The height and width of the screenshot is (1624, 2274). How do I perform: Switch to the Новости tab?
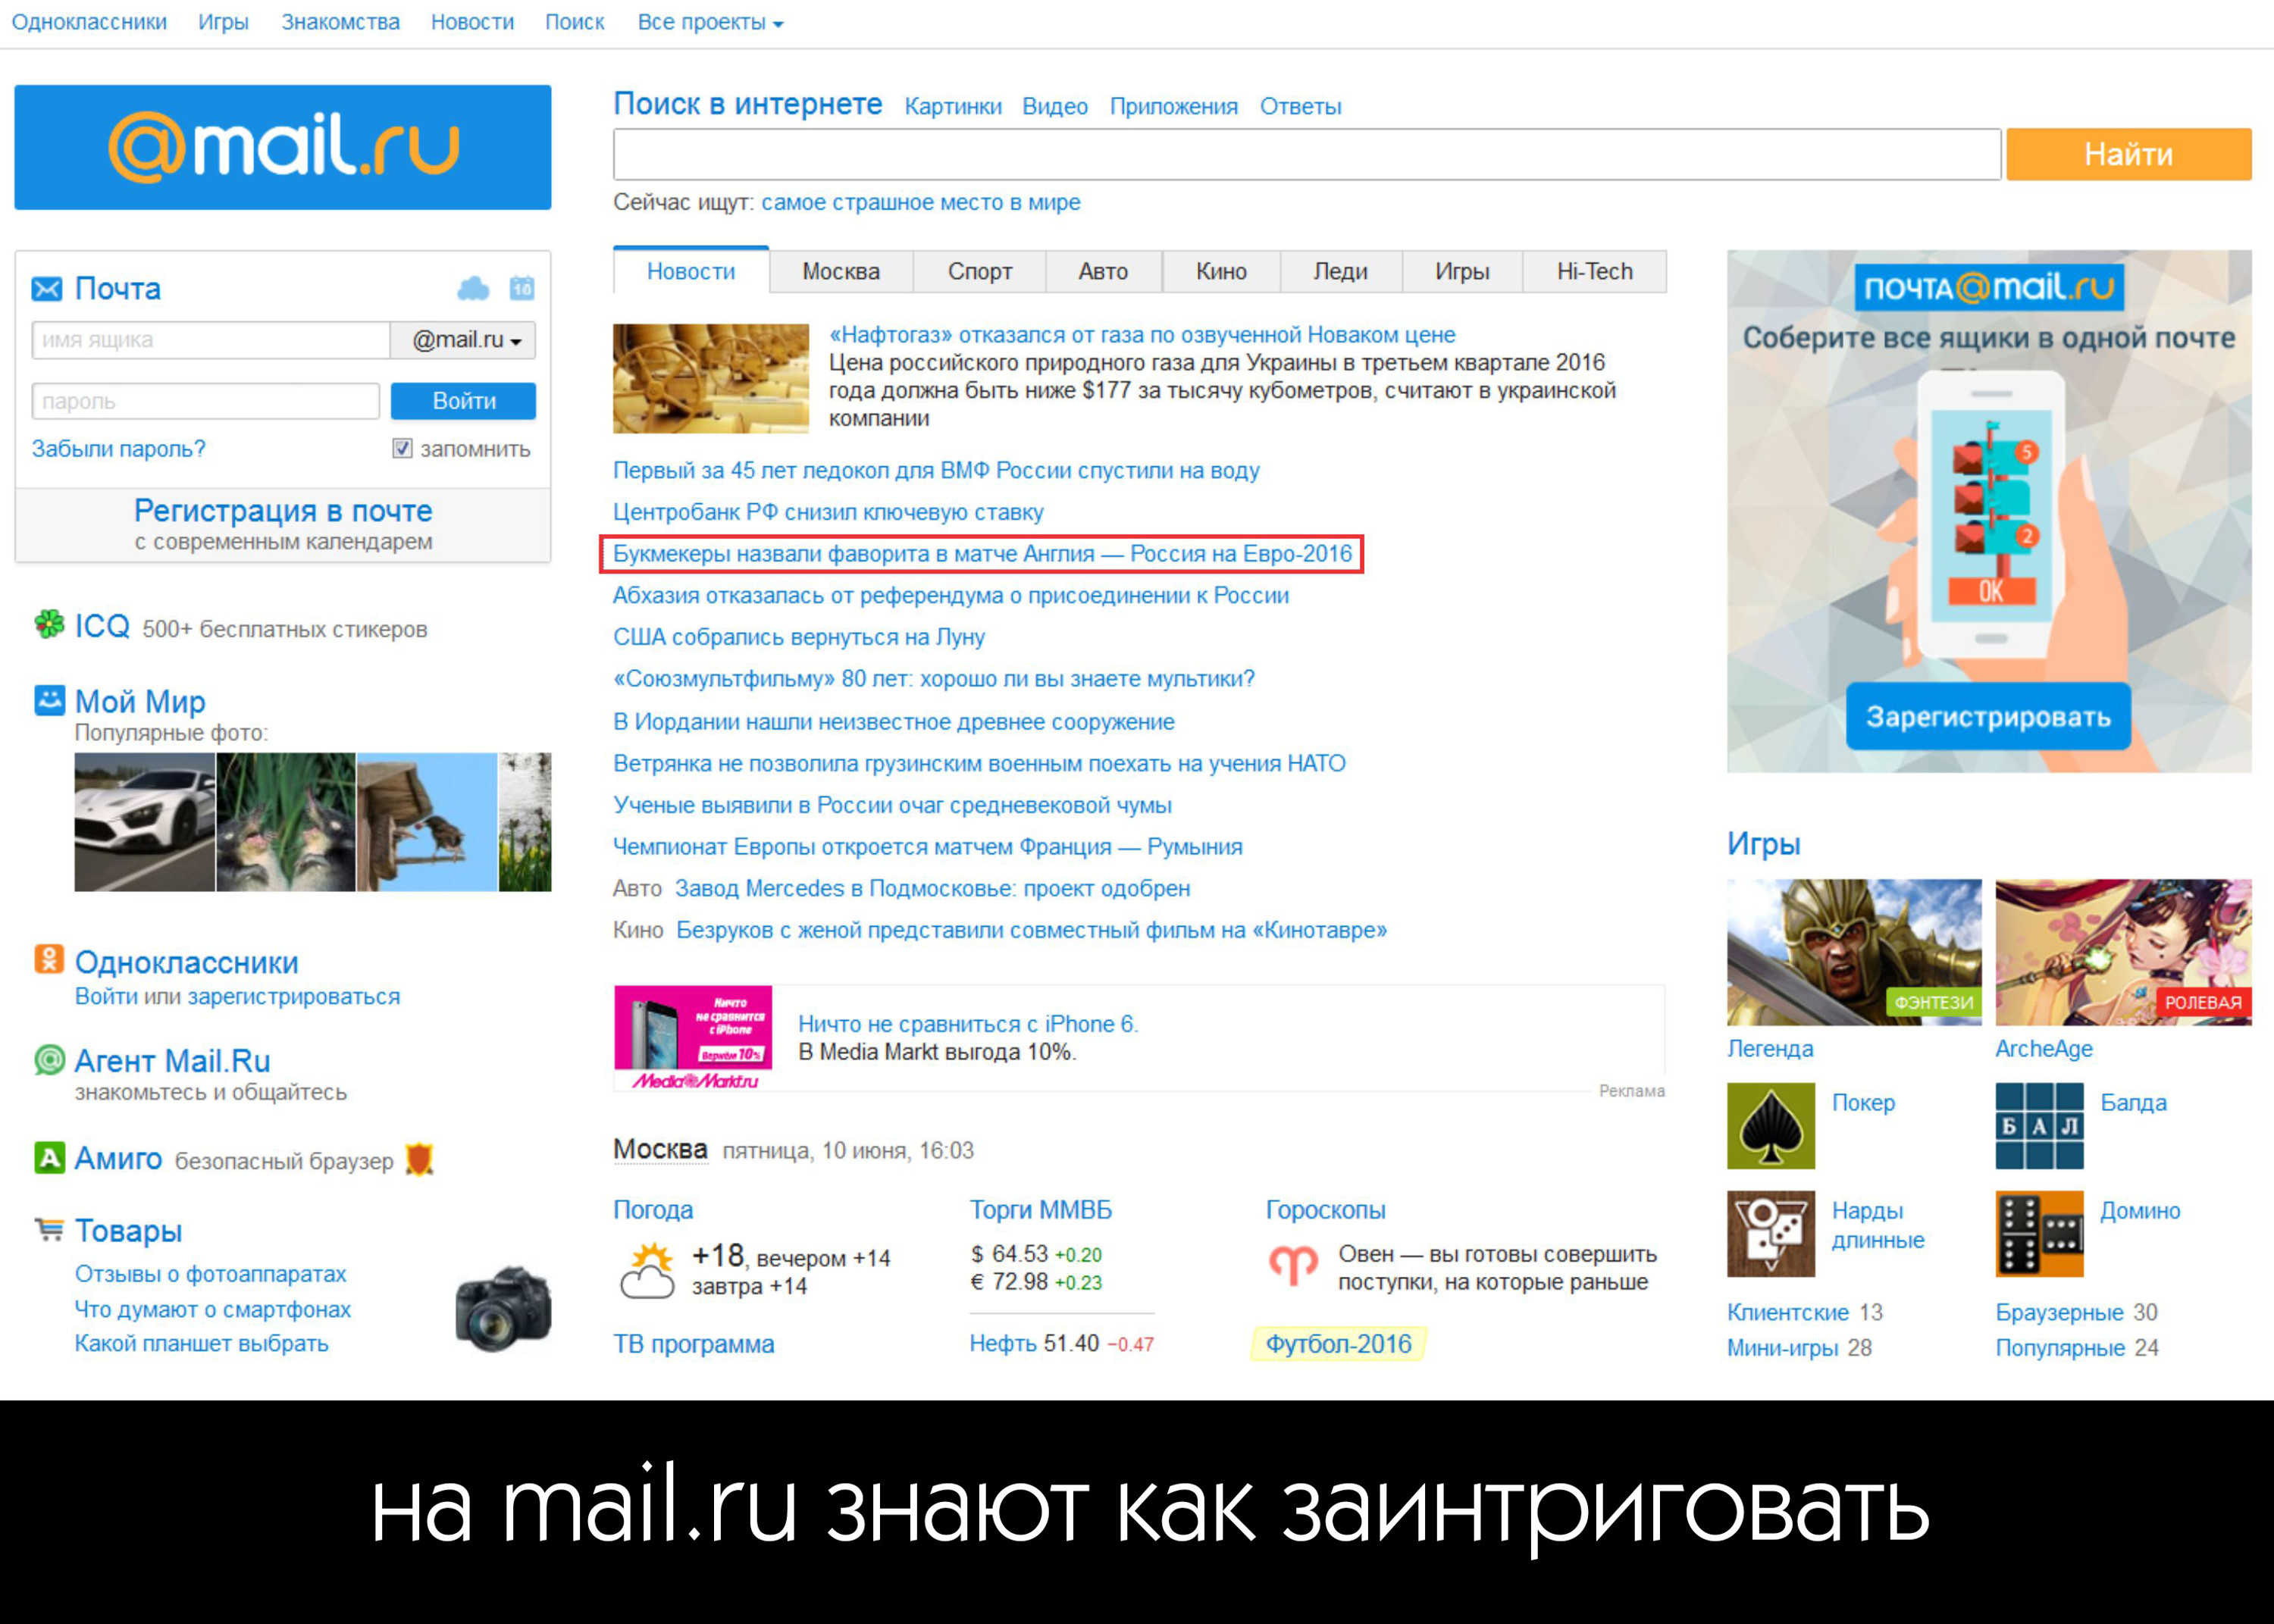[x=691, y=271]
